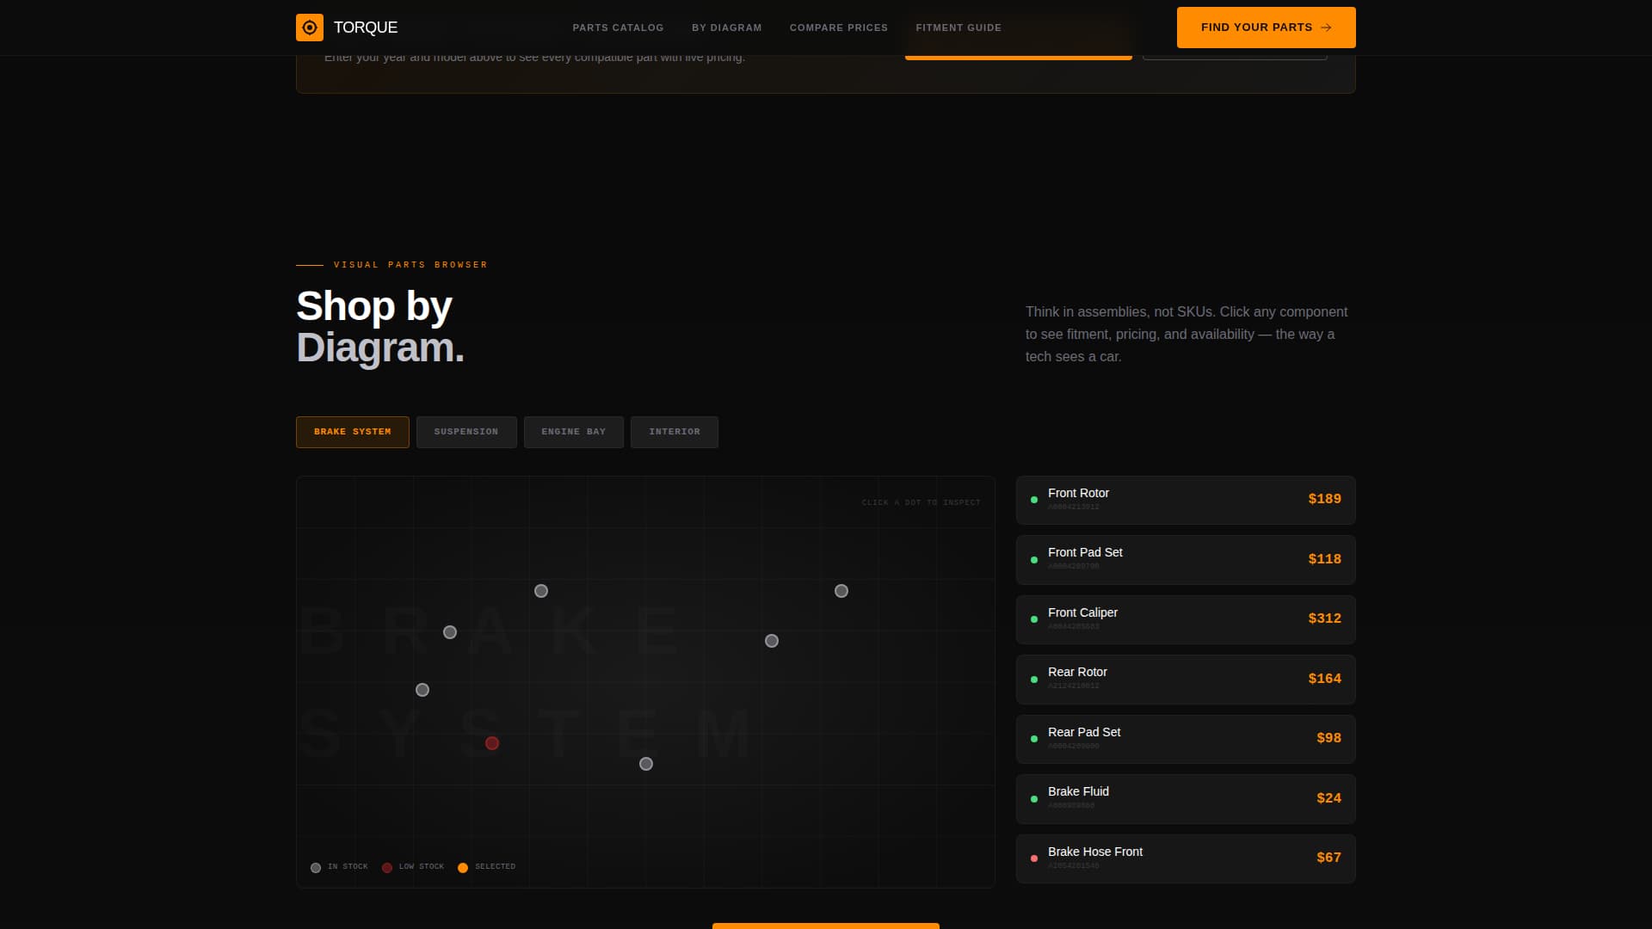Viewport: 1652px width, 929px height.
Task: Click the gray dot near the SYSTEM watermark text
Action: (x=646, y=763)
